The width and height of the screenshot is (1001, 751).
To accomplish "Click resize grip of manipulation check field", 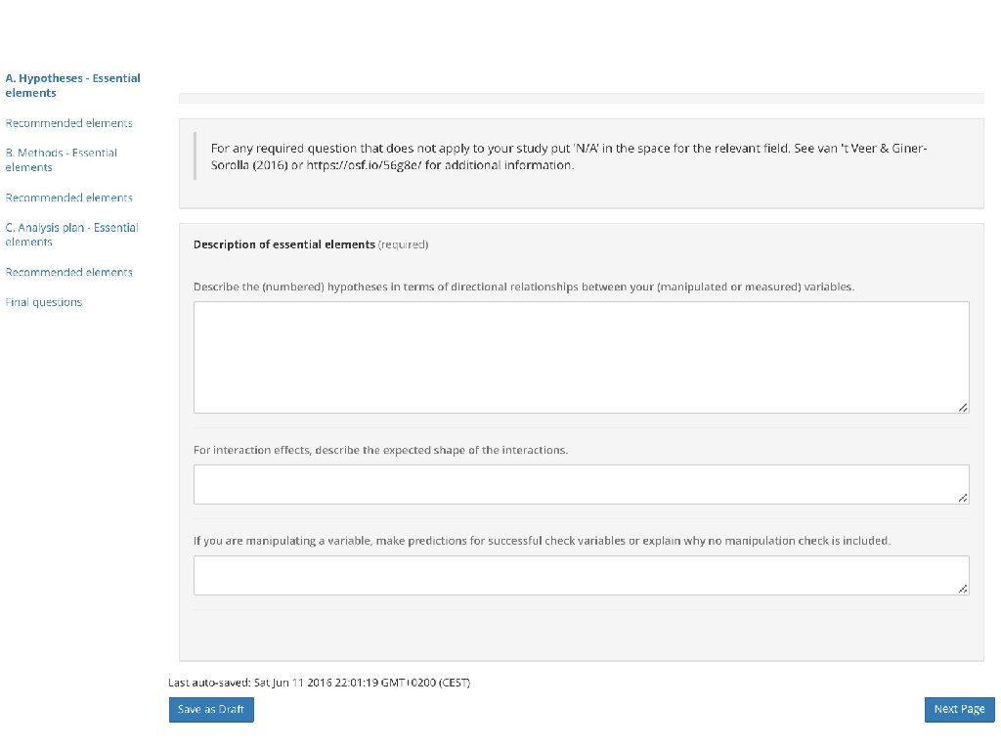I will coord(963,589).
